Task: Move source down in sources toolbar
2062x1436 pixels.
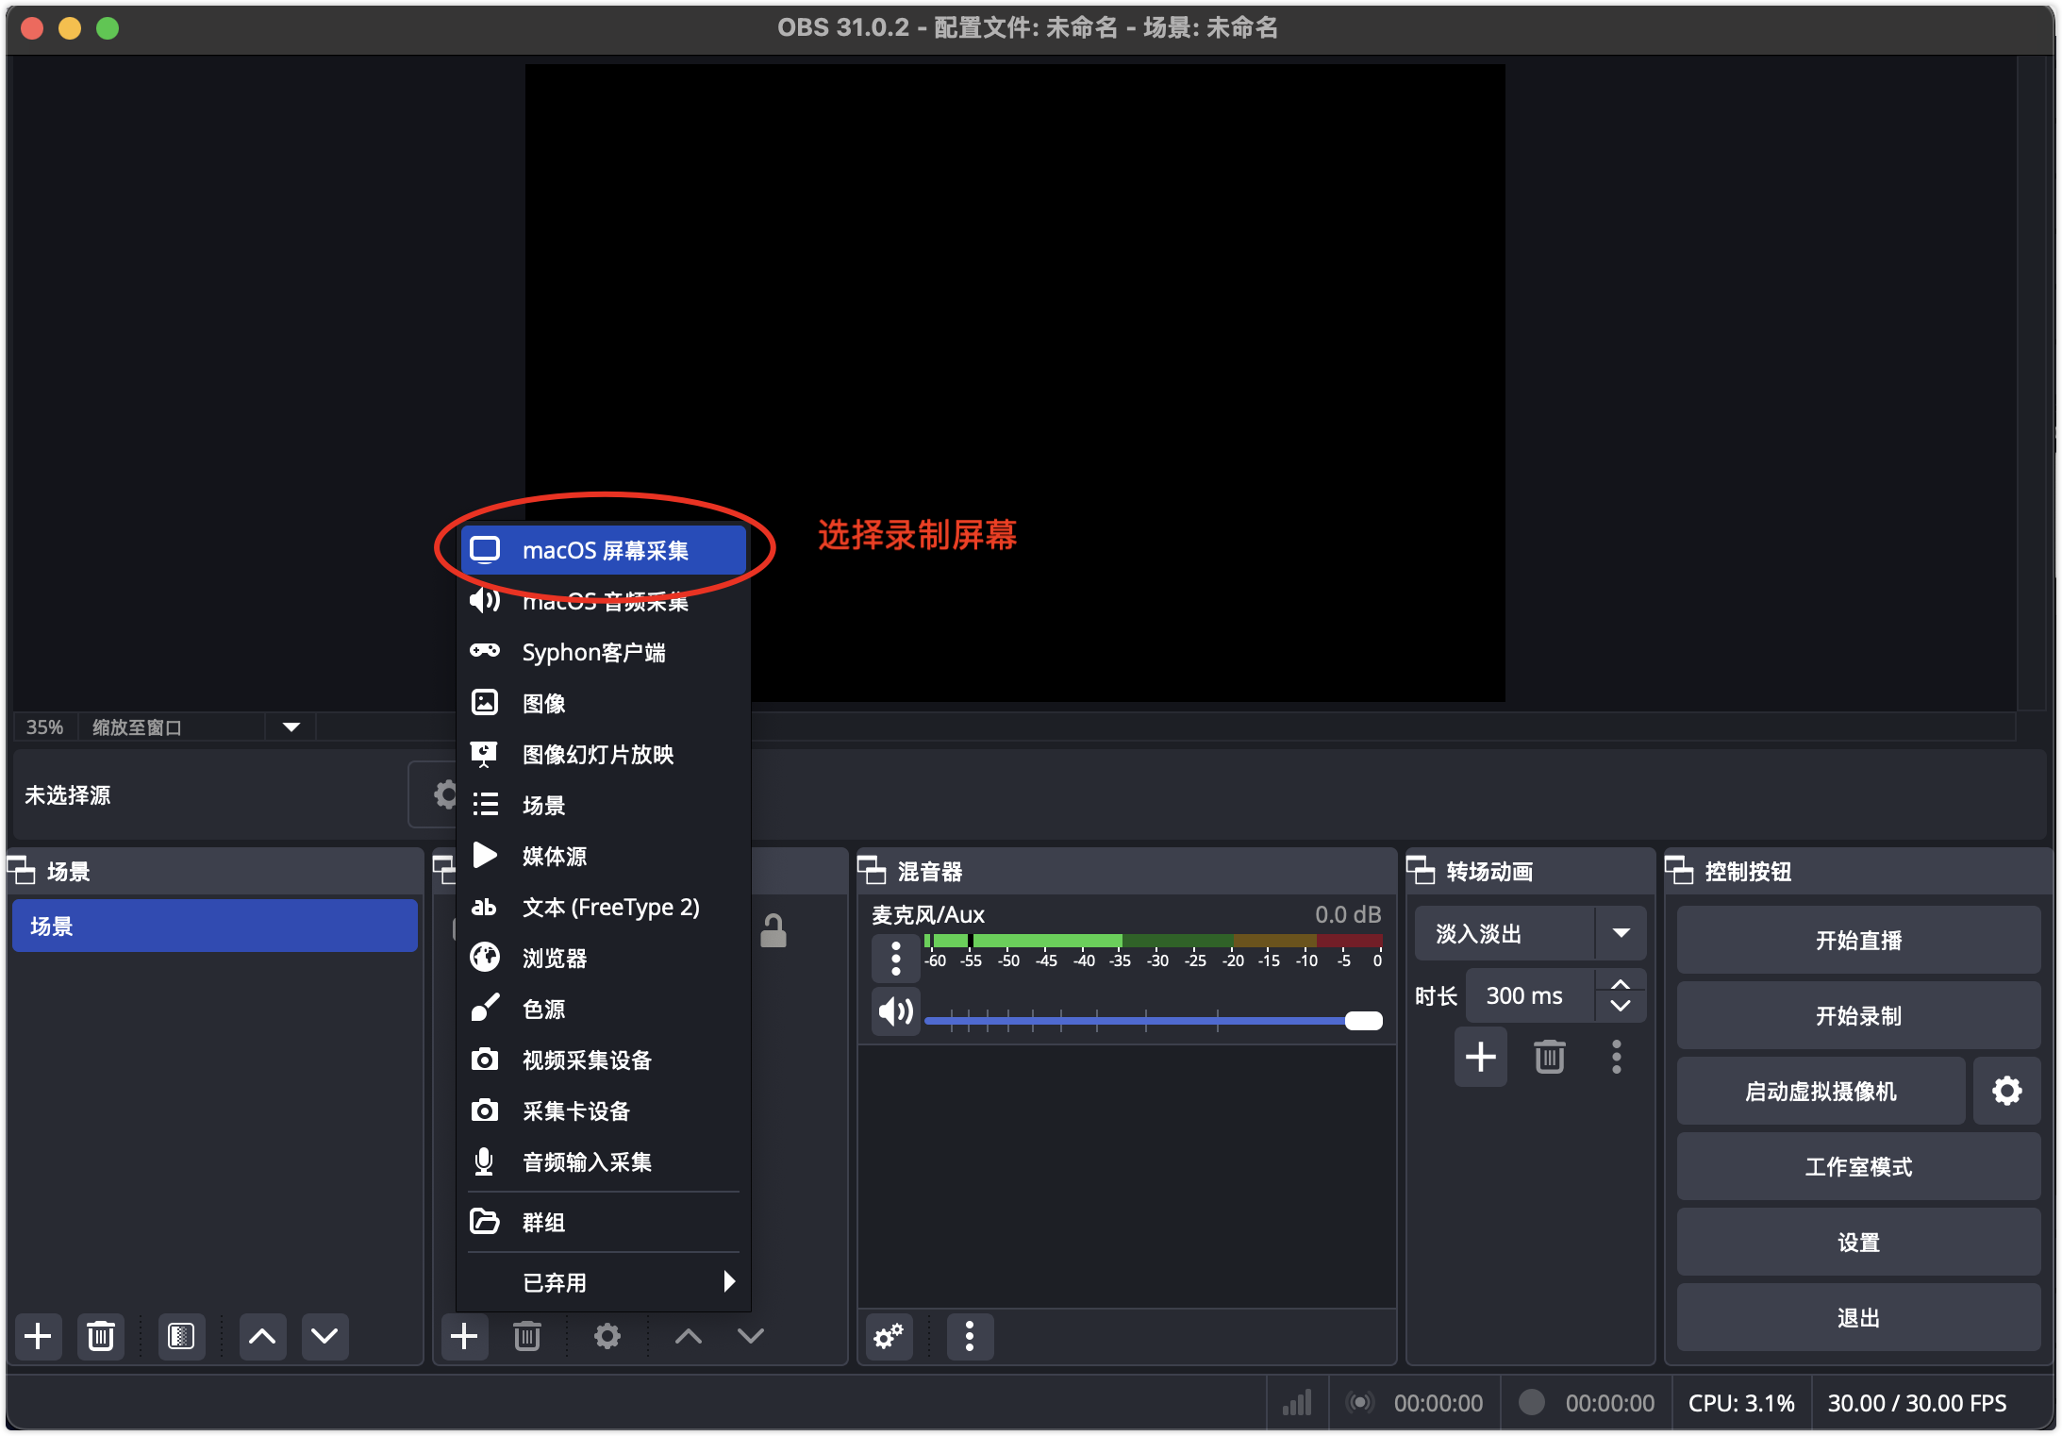Action: pos(751,1336)
